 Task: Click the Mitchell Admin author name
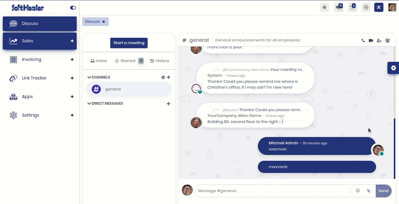(x=284, y=143)
